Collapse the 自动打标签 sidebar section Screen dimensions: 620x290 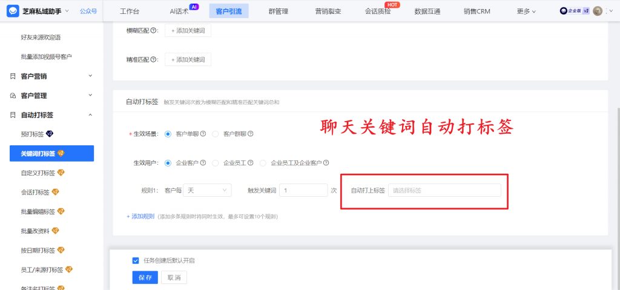[x=90, y=115]
